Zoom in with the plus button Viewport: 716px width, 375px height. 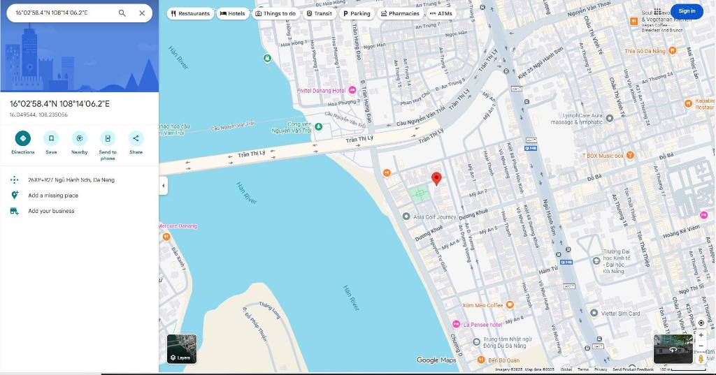(x=701, y=335)
